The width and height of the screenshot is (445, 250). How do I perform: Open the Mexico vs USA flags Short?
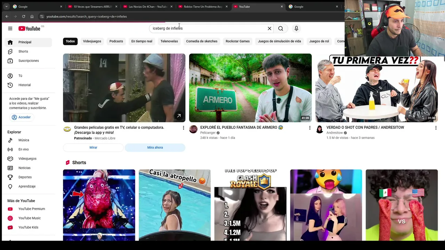(x=402, y=205)
